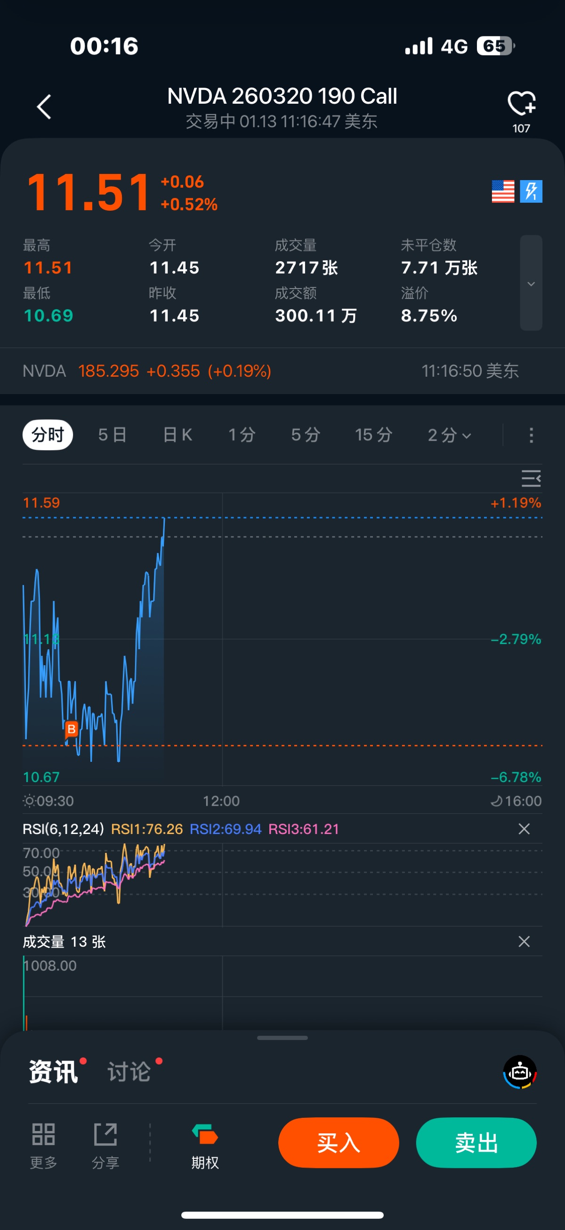This screenshot has width=565, height=1230.
Task: Close the 成交量 volume panel
Action: (x=524, y=941)
